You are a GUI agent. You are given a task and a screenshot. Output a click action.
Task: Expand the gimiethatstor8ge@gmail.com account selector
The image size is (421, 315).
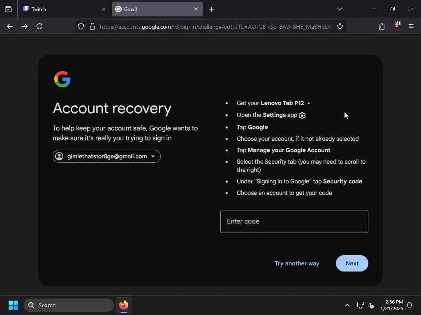pos(106,156)
